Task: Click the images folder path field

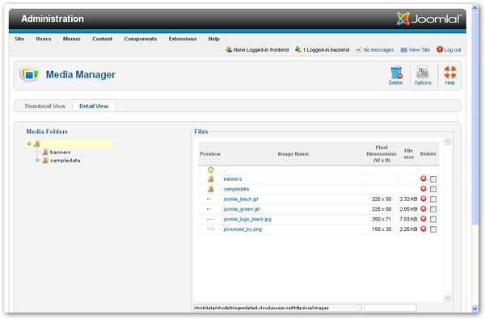Action: (x=277, y=308)
